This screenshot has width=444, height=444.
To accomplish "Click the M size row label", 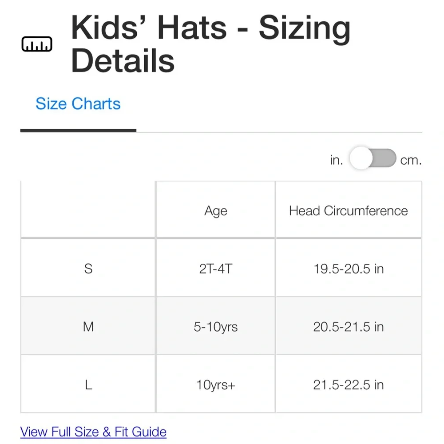I will coord(88,326).
